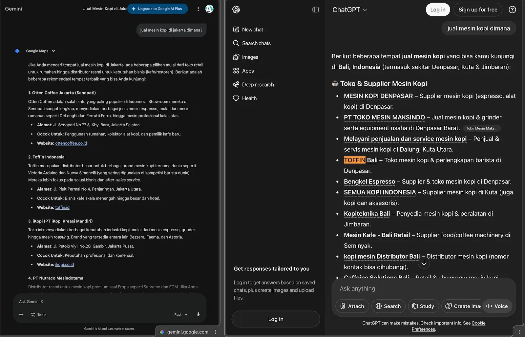Attach a file in ChatGPT's input area
Viewport: 525px width, 337px height.
pos(352,306)
